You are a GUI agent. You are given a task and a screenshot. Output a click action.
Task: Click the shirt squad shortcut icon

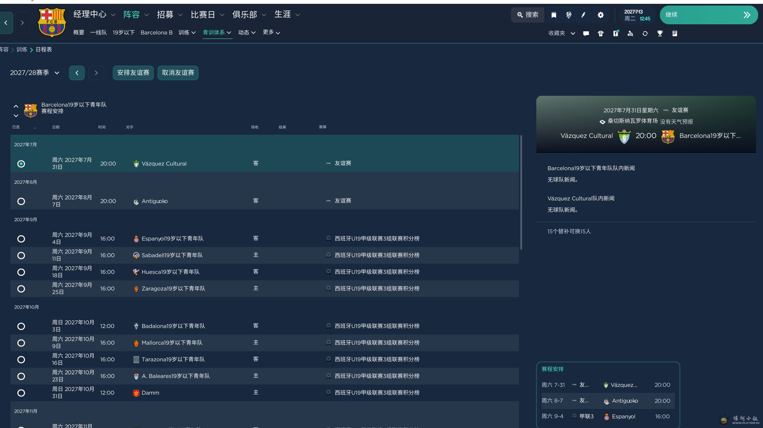[601, 33]
